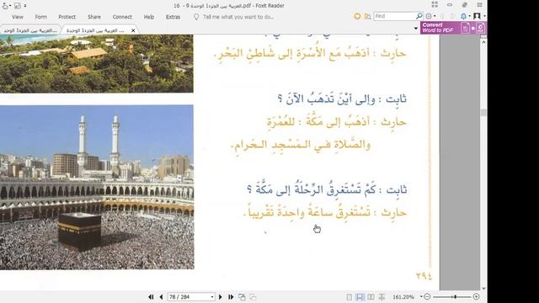This screenshot has width=539, height=303.
Task: Open the Help menu
Action: [x=149, y=17]
